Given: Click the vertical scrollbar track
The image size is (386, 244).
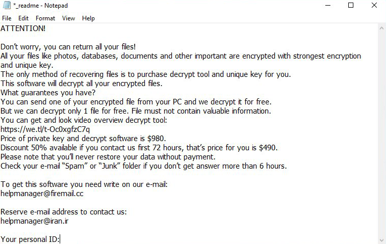Looking at the screenshot, I should point(382,132).
